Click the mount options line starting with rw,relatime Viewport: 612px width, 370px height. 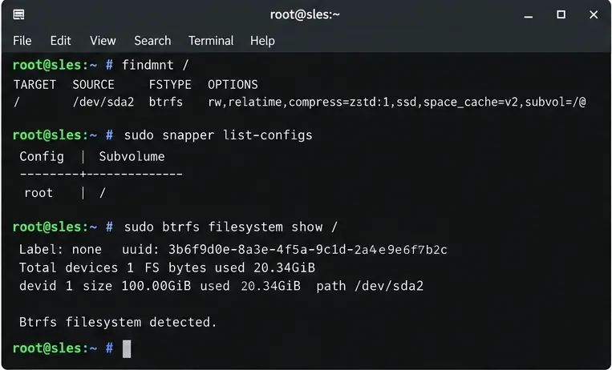(x=396, y=103)
